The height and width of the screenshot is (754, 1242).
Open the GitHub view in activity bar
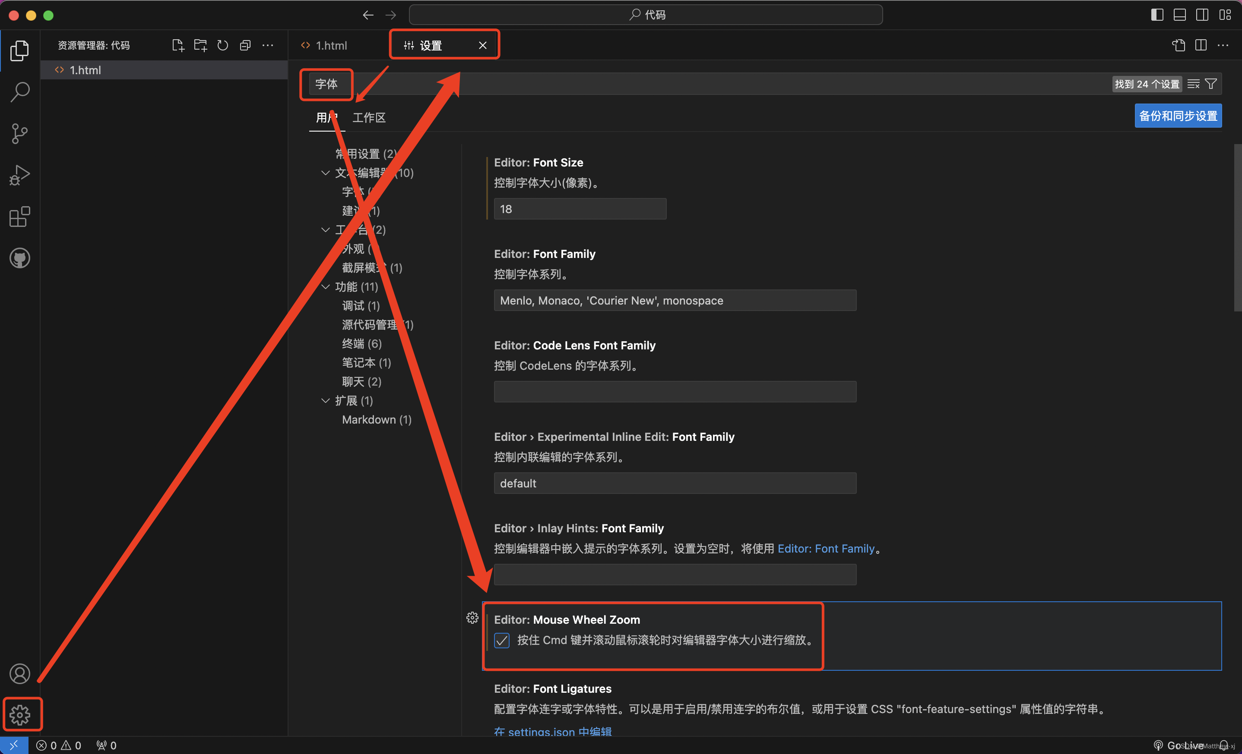[x=20, y=258]
